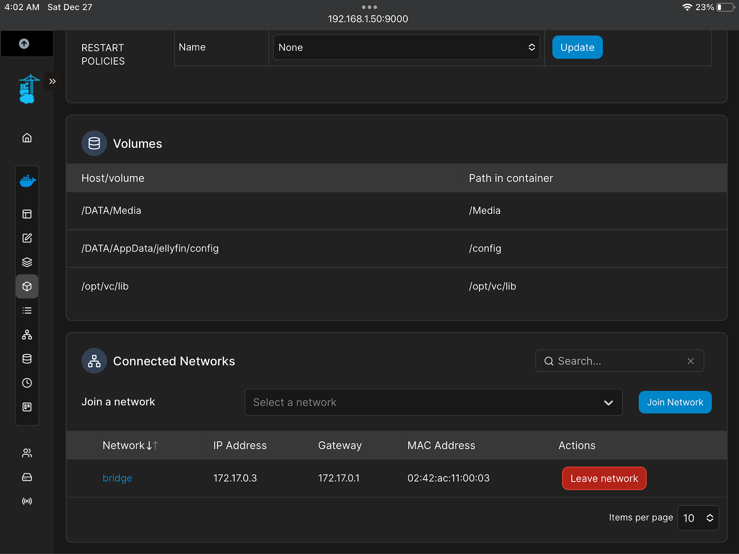Open the restart policy dropdown showing None

pos(406,48)
